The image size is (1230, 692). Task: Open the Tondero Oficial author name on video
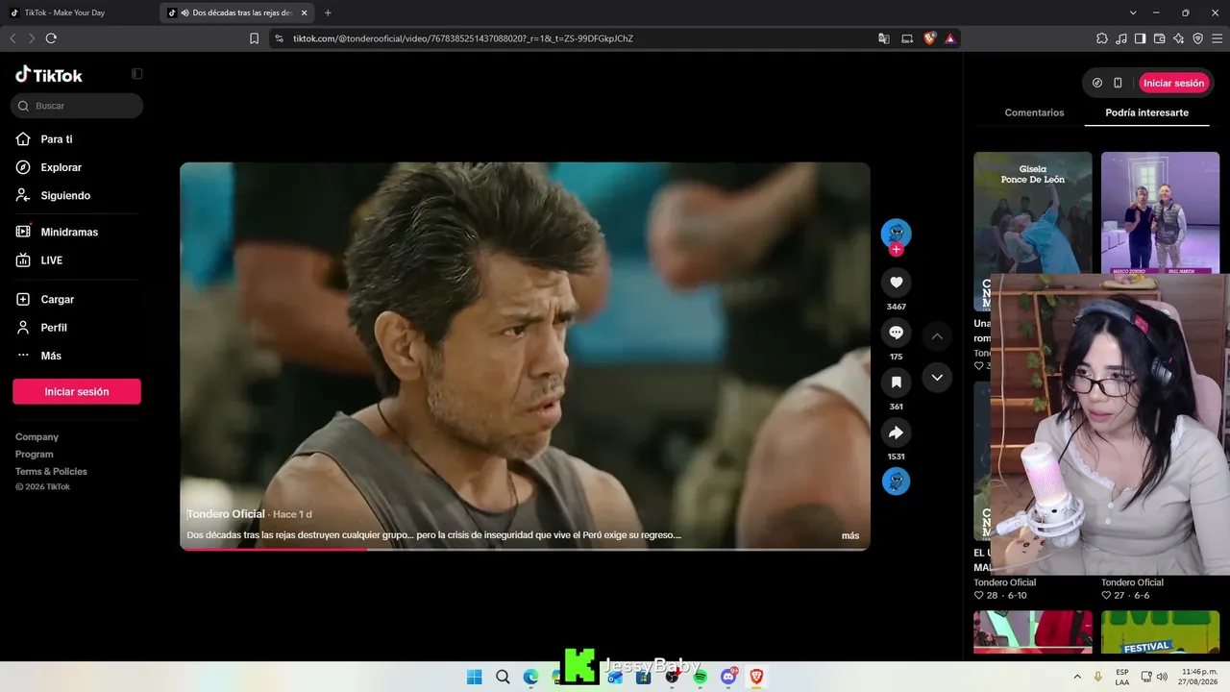[226, 514]
